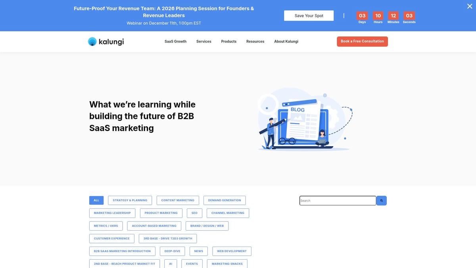Click Book a Free Consultation

tap(362, 41)
